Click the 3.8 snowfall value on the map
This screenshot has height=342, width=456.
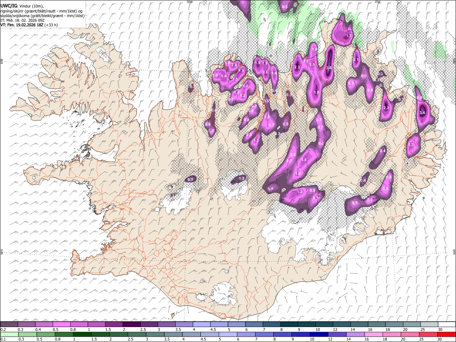click(x=329, y=68)
